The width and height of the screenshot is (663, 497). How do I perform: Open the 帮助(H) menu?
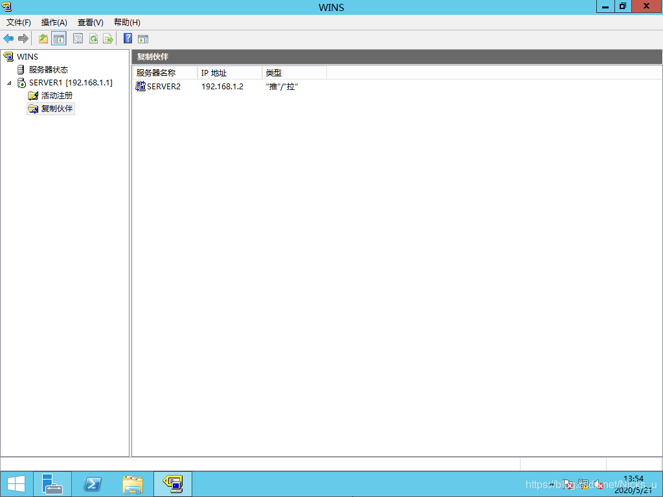[127, 23]
